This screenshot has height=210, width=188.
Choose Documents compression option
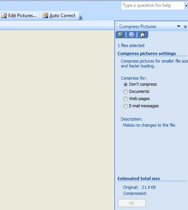126,92
